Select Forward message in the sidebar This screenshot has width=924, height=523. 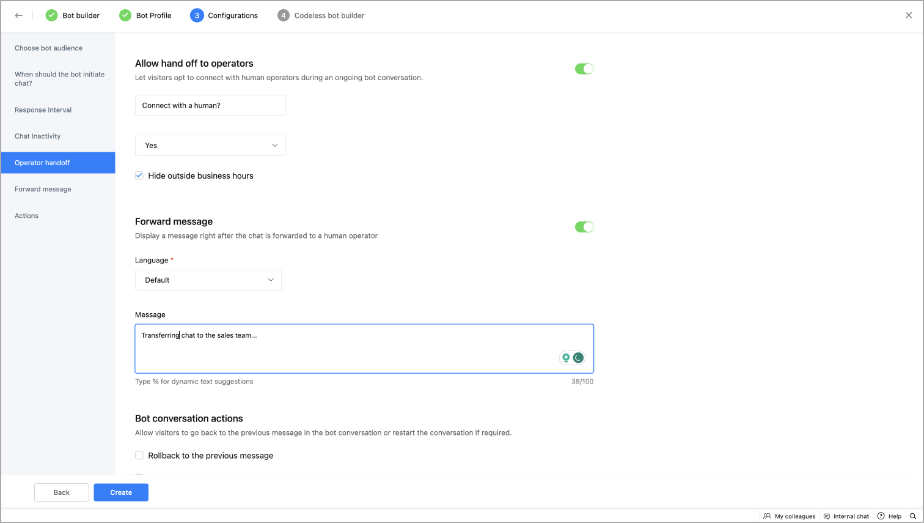coord(43,189)
